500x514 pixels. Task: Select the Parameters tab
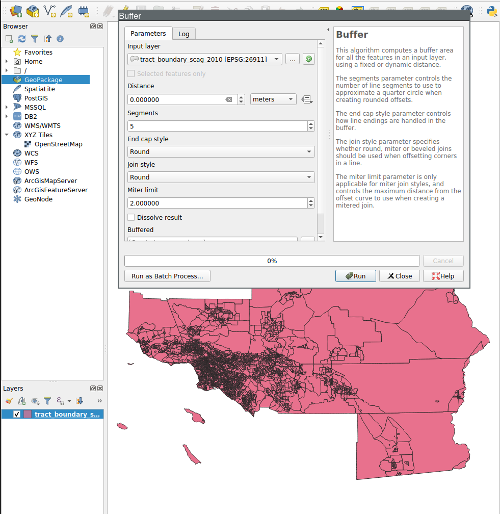(x=148, y=34)
